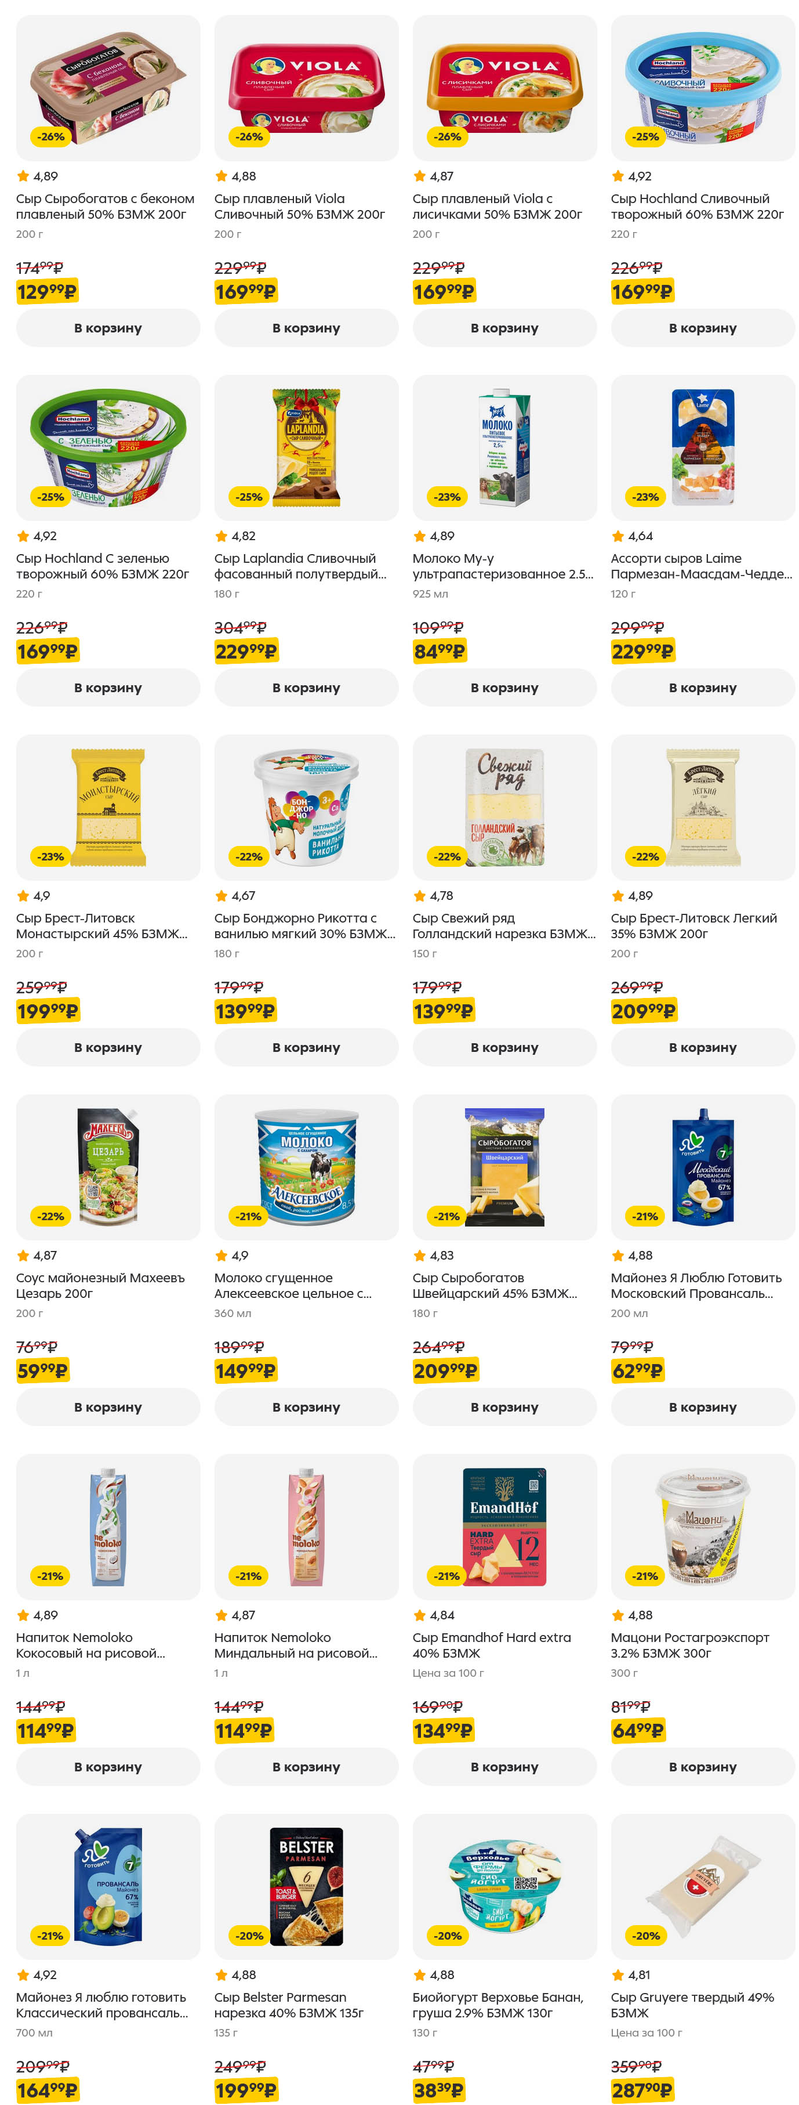
Task: Open Сыр Hochland Сливочный творожный title link
Action: (x=697, y=206)
